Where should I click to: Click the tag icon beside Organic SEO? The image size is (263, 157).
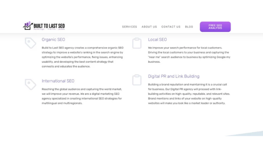pyautogui.click(x=30, y=43)
